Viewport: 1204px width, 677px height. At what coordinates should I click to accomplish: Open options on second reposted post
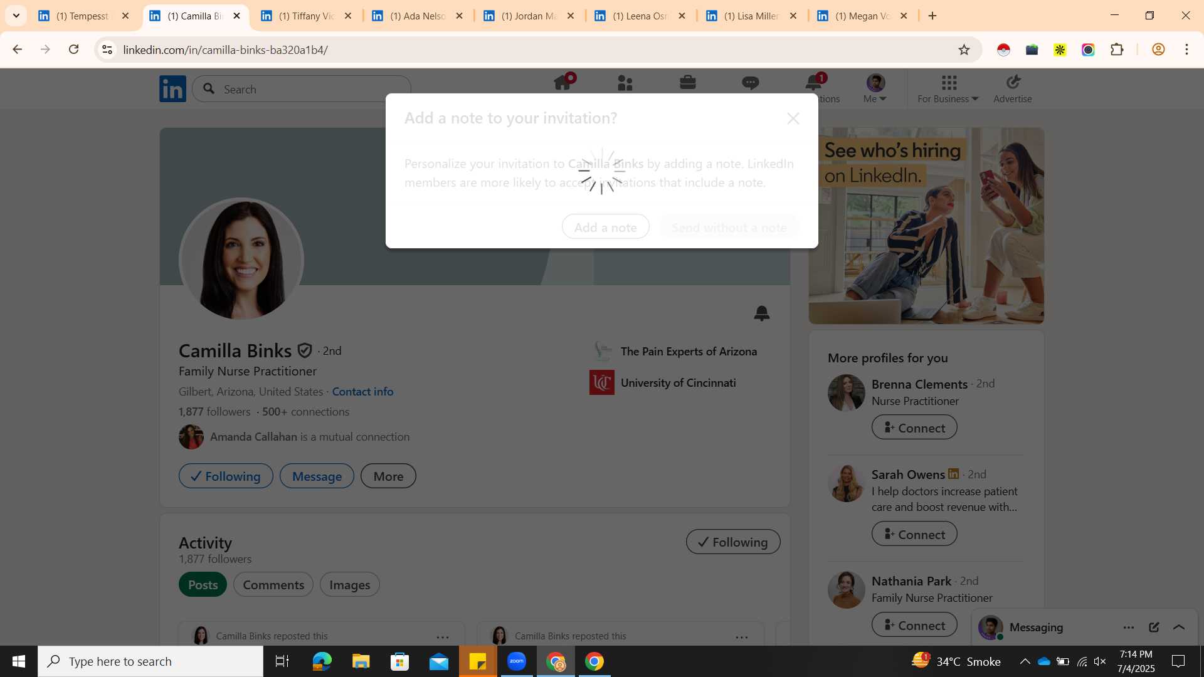pos(742,637)
